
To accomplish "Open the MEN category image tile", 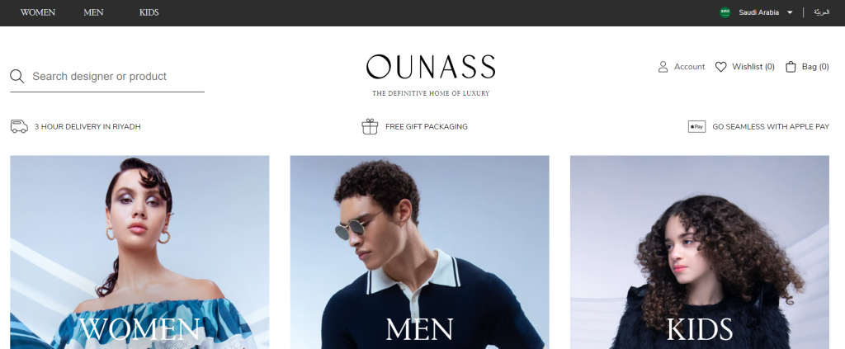I will [x=420, y=252].
